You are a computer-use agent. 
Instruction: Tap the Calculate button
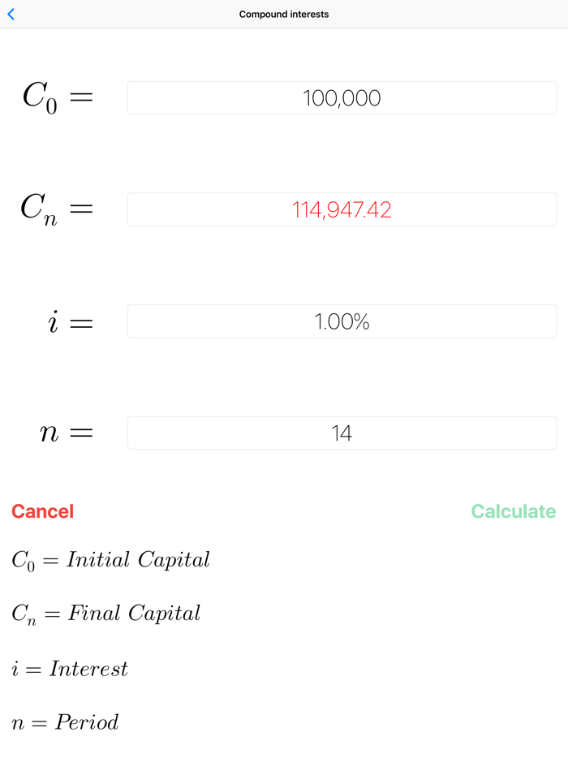click(x=513, y=511)
